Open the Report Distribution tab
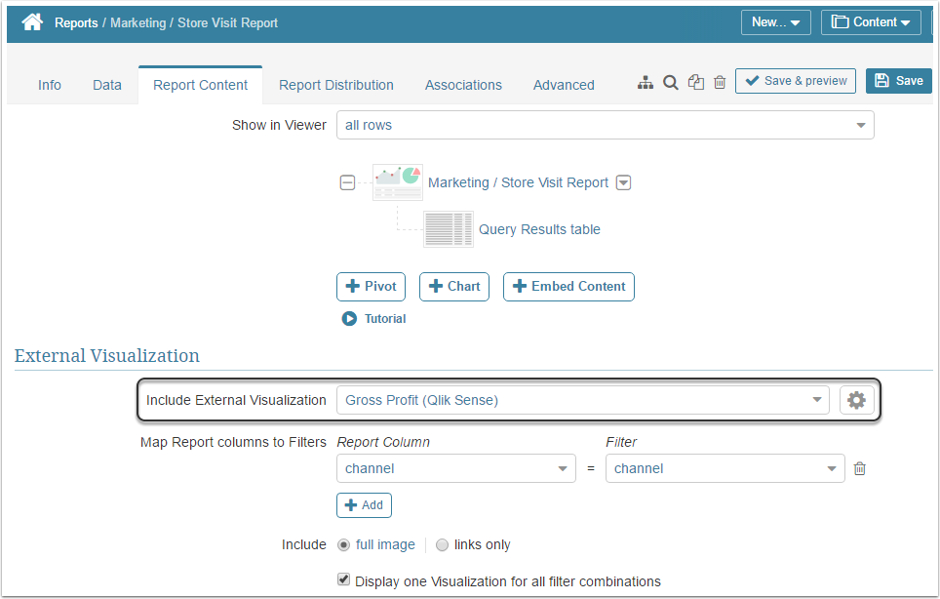Image resolution: width=940 pixels, height=599 pixels. pos(336,85)
